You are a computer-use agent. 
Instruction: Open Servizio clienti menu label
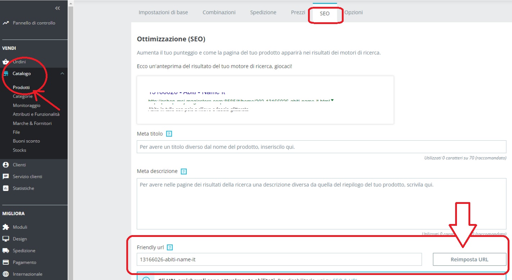[x=27, y=177]
